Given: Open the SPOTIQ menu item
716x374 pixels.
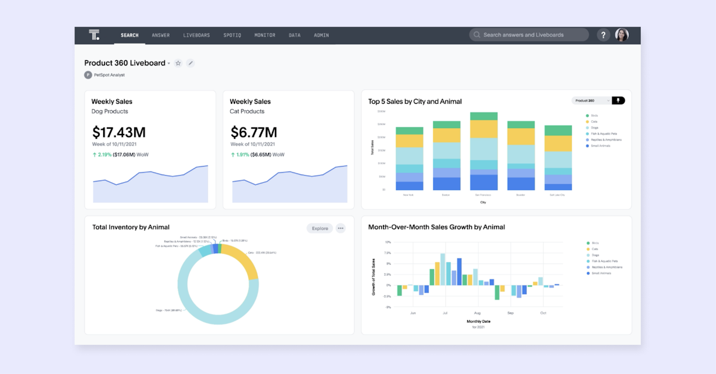Looking at the screenshot, I should coord(232,35).
